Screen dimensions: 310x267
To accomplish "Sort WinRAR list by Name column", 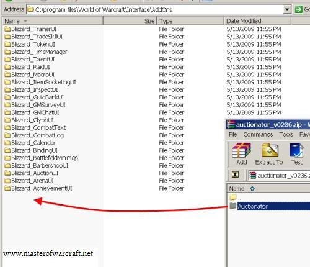I will coord(268,189).
